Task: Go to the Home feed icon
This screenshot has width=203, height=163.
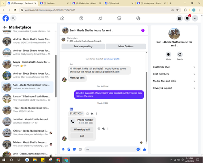Action: coord(63,18)
